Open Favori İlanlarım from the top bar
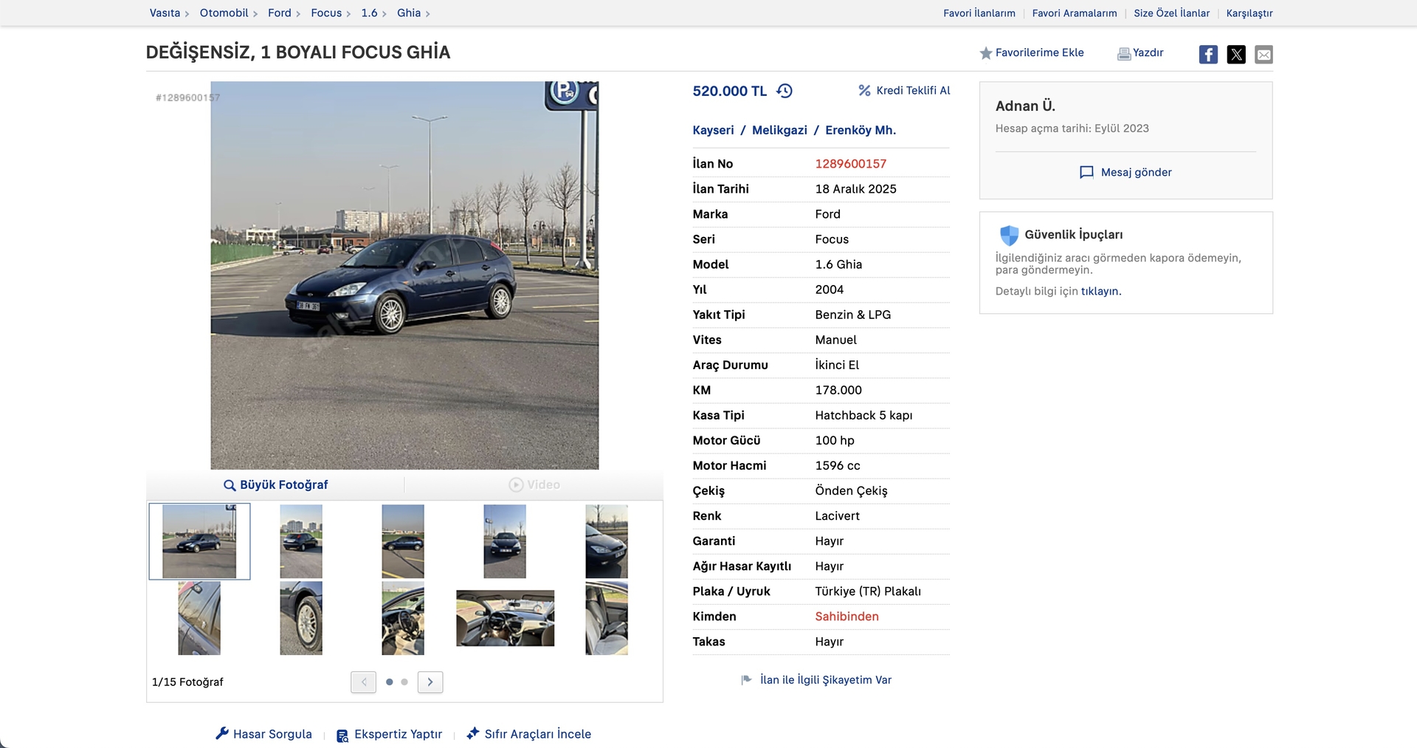 979,13
